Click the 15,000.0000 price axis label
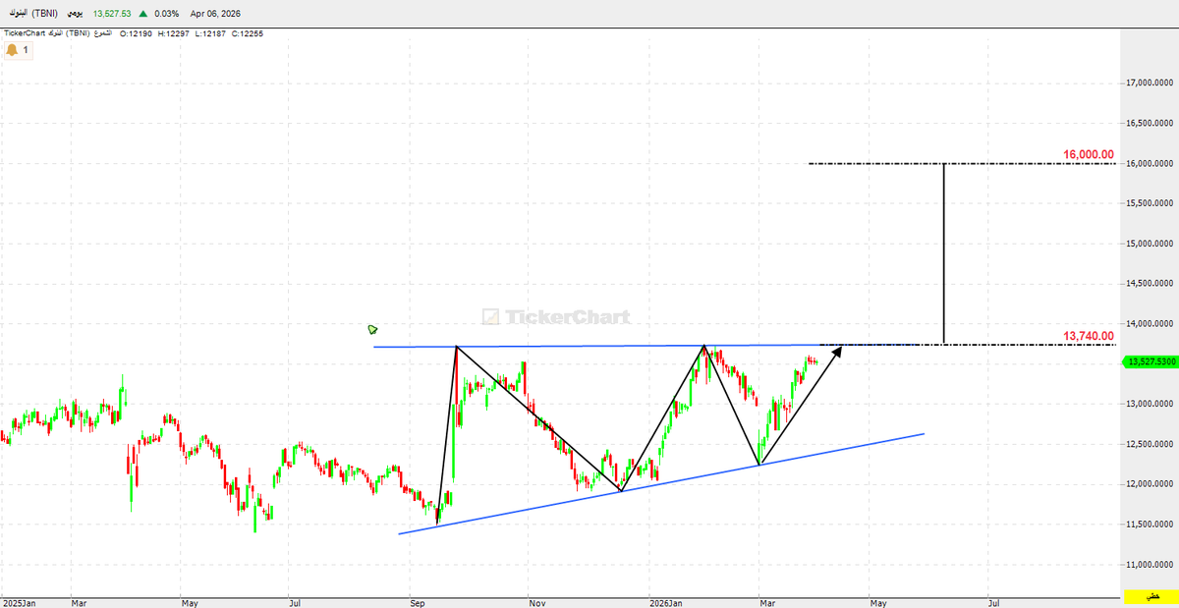The width and height of the screenshot is (1179, 608). click(1151, 244)
